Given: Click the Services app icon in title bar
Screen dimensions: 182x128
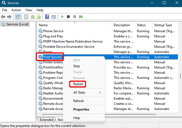Looking at the screenshot, I should coord(4,3).
